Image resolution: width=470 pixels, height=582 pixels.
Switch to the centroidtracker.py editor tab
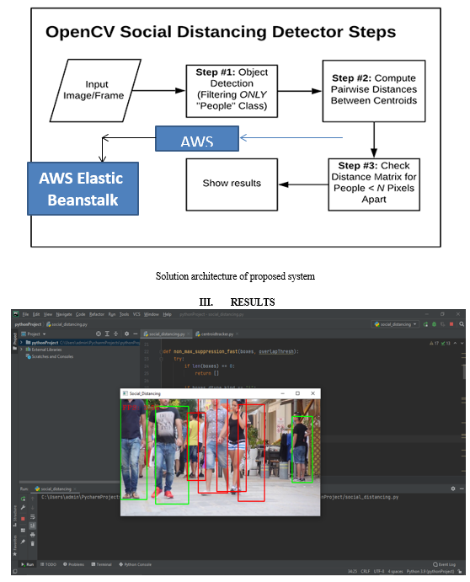coord(216,334)
